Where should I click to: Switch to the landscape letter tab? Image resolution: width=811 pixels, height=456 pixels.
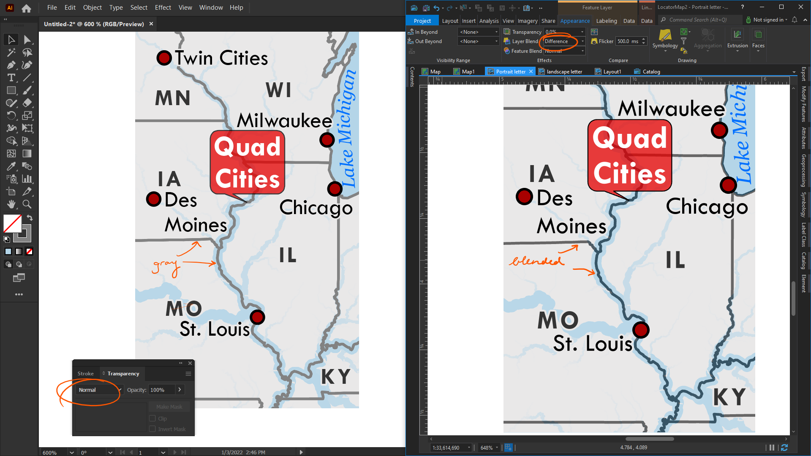coord(564,72)
